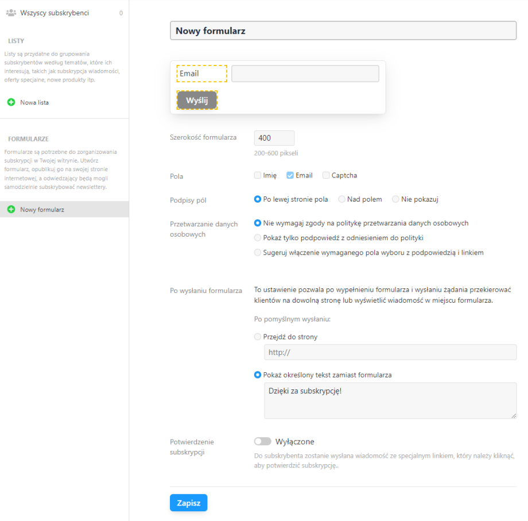Click the form name title field
The width and height of the screenshot is (528, 521).
[343, 31]
